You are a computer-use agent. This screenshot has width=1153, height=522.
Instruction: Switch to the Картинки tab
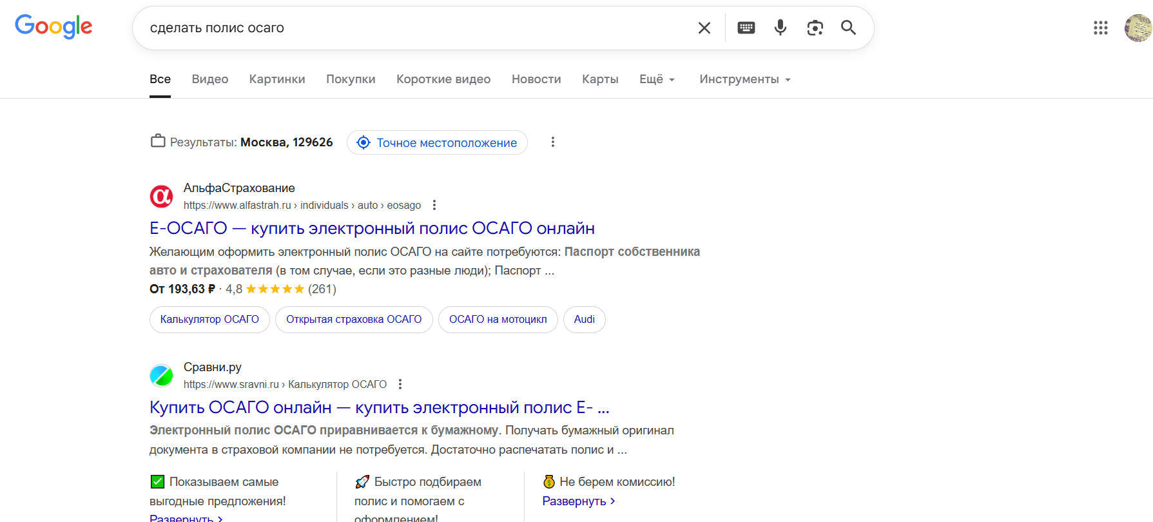click(x=277, y=79)
